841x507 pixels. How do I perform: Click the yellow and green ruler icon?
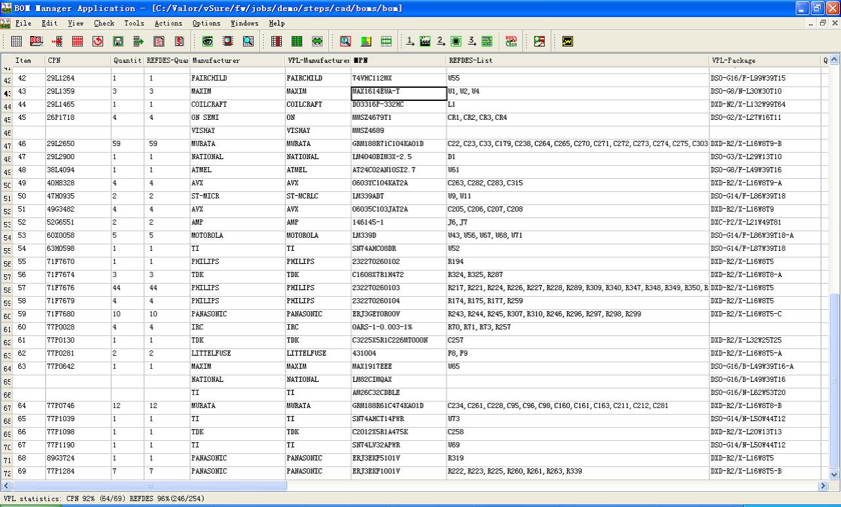click(x=366, y=41)
